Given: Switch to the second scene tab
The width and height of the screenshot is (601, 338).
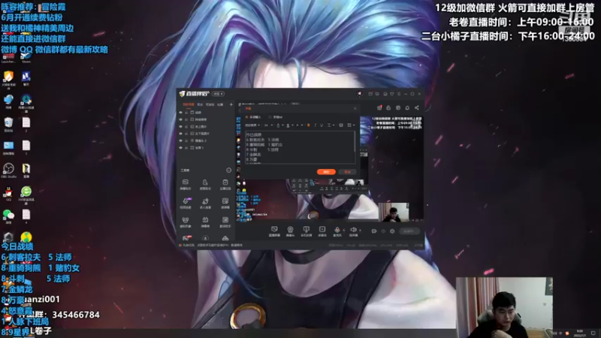Looking at the screenshot, I should 200,104.
